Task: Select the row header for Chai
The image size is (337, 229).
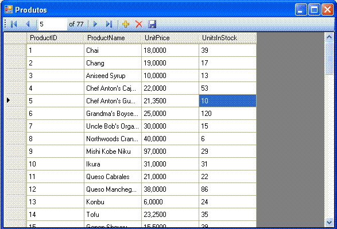Action: coord(15,51)
